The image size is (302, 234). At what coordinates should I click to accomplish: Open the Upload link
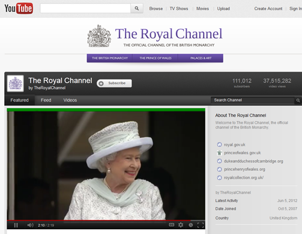click(x=223, y=8)
